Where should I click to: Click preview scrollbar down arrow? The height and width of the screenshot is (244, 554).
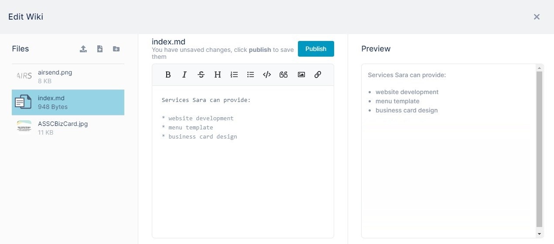540,234
